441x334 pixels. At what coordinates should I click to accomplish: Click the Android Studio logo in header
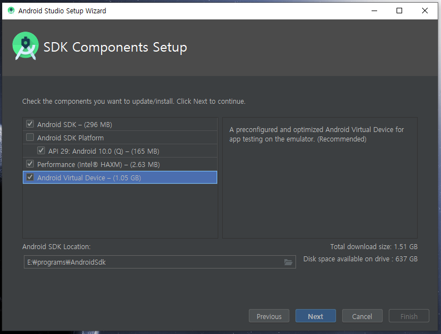coord(26,46)
